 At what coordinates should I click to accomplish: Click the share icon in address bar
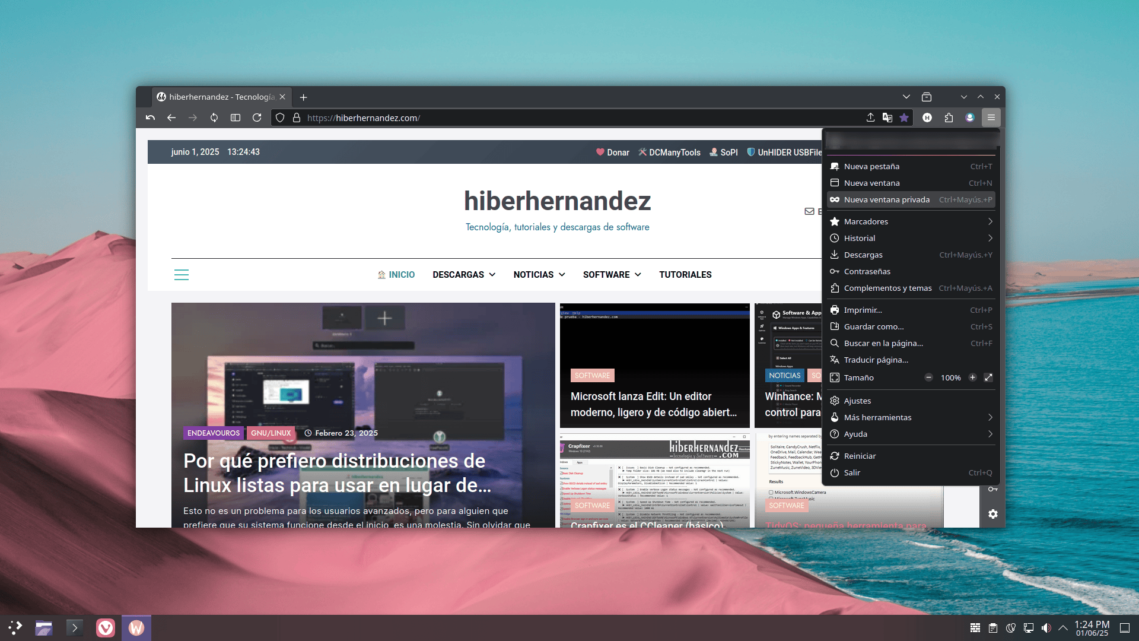870,118
